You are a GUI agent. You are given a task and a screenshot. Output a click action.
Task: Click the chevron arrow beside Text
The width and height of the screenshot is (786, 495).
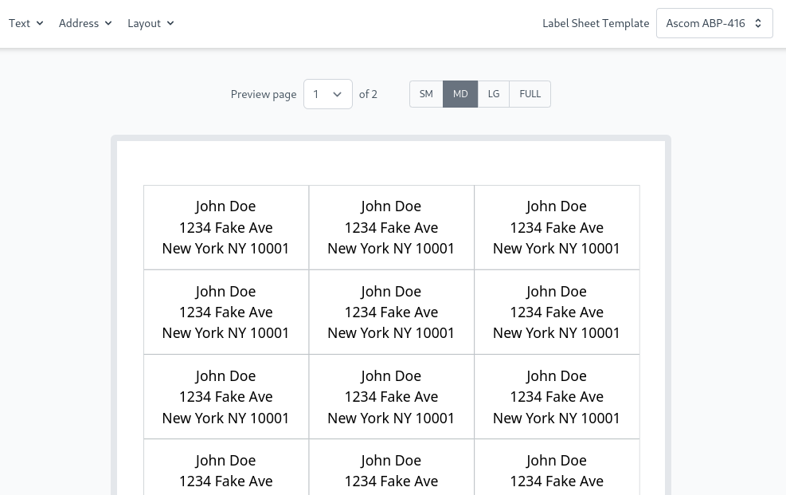(x=40, y=23)
